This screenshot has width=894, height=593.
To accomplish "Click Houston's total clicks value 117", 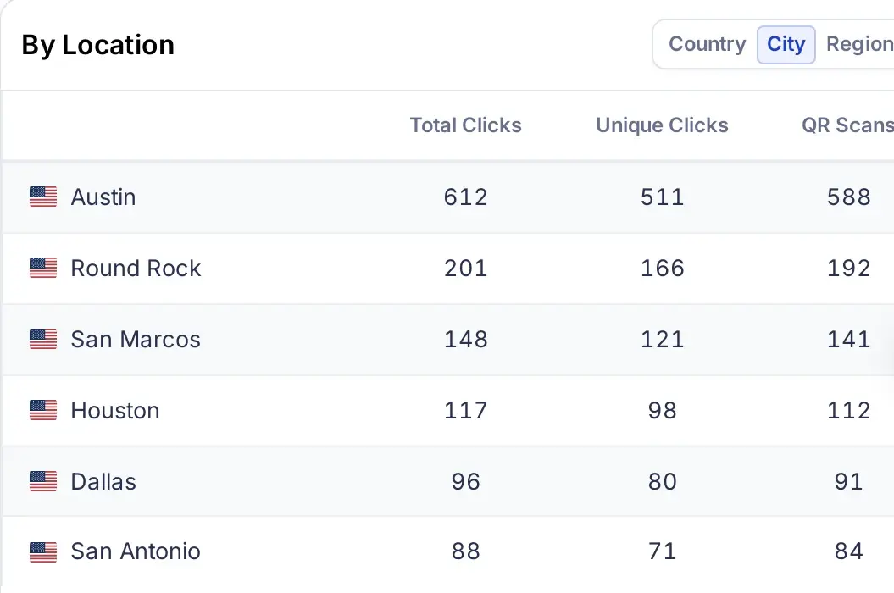I will pos(466,411).
